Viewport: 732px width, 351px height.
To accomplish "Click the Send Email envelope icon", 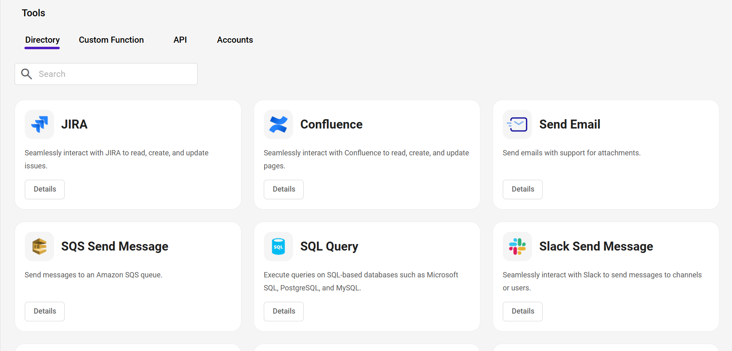I will (x=517, y=124).
